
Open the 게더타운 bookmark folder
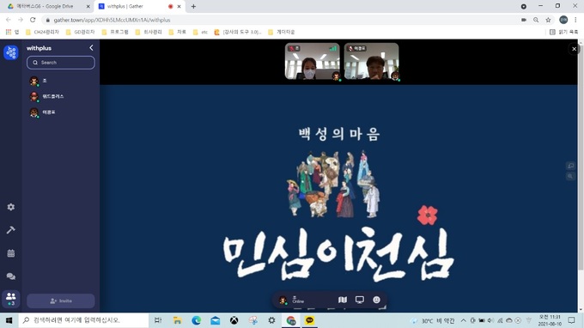point(282,32)
